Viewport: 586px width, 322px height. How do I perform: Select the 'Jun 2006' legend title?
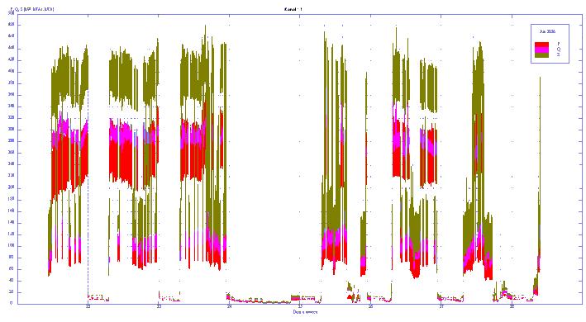tap(547, 31)
